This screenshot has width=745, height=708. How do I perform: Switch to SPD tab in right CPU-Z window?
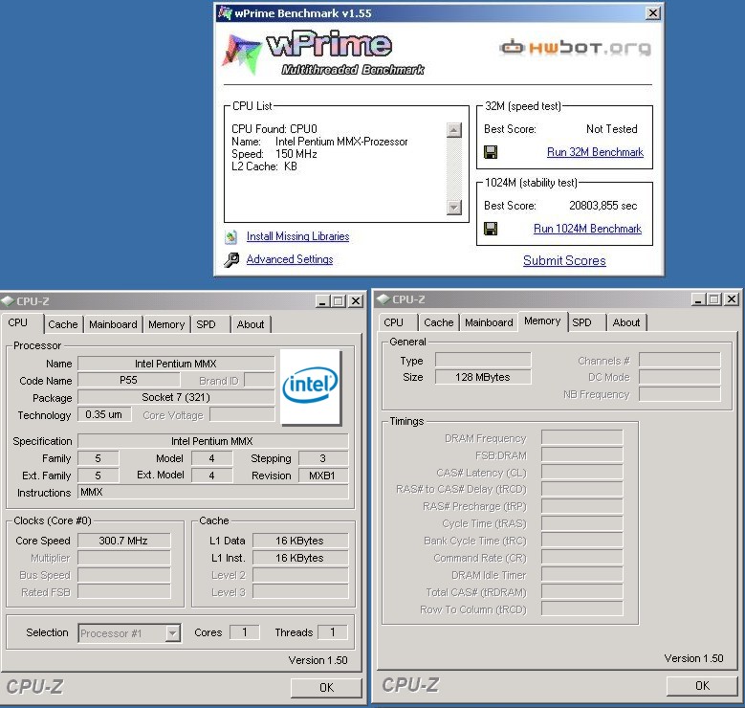pos(586,322)
